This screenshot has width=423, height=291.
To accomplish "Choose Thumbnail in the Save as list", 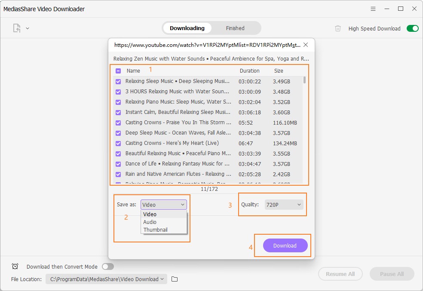I will (155, 230).
